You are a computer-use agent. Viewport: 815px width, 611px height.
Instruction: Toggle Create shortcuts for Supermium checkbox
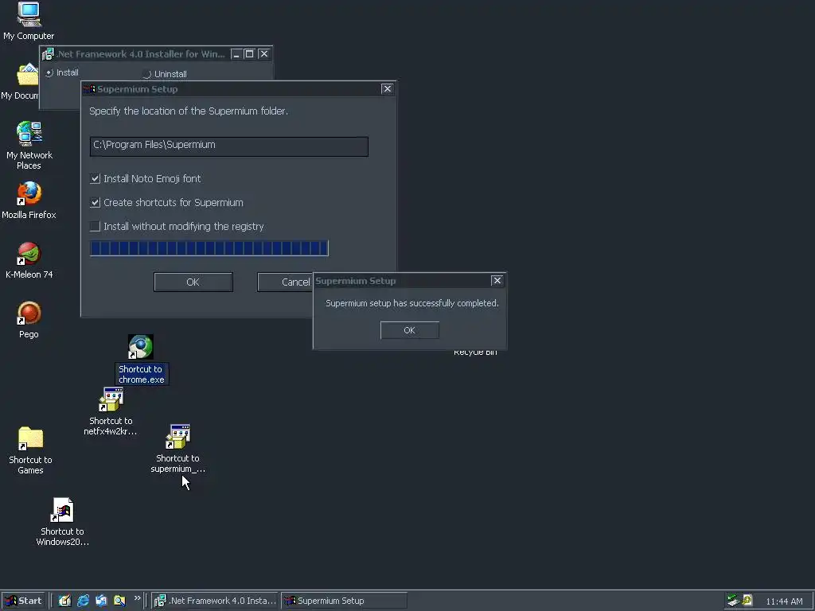[x=95, y=203]
